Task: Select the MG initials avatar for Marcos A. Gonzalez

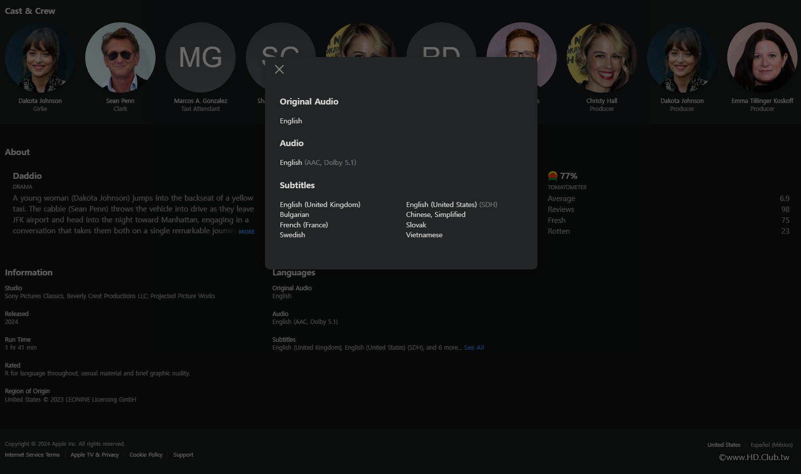Action: point(201,57)
